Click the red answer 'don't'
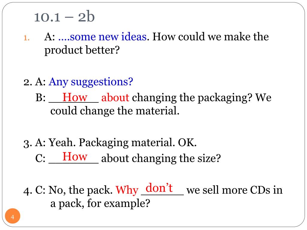The height and width of the screenshot is (230, 307). (x=159, y=188)
